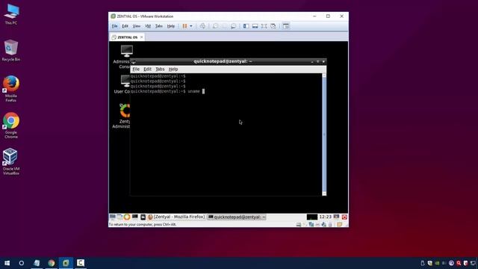Image resolution: width=478 pixels, height=269 pixels.
Task: Open VMware Edit menu
Action: tap(125, 26)
